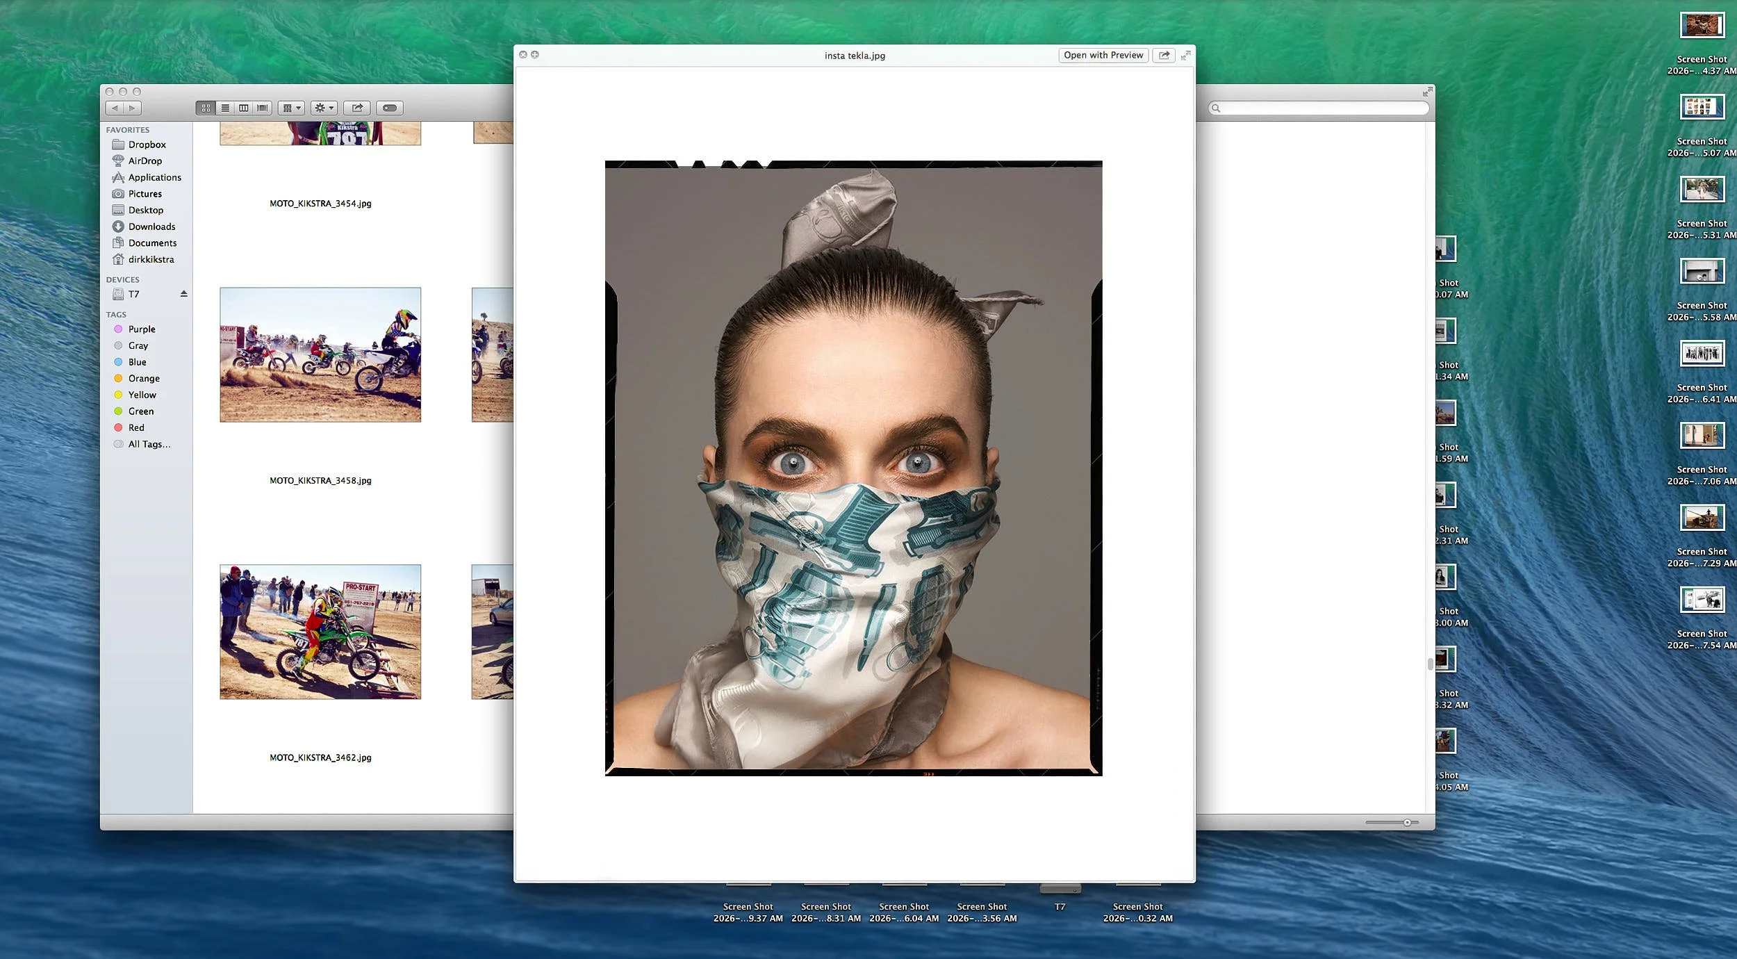Click the MOTO_KIKSTRA_3462.jpg file name
Screen dimensions: 1737x959
(x=320, y=757)
